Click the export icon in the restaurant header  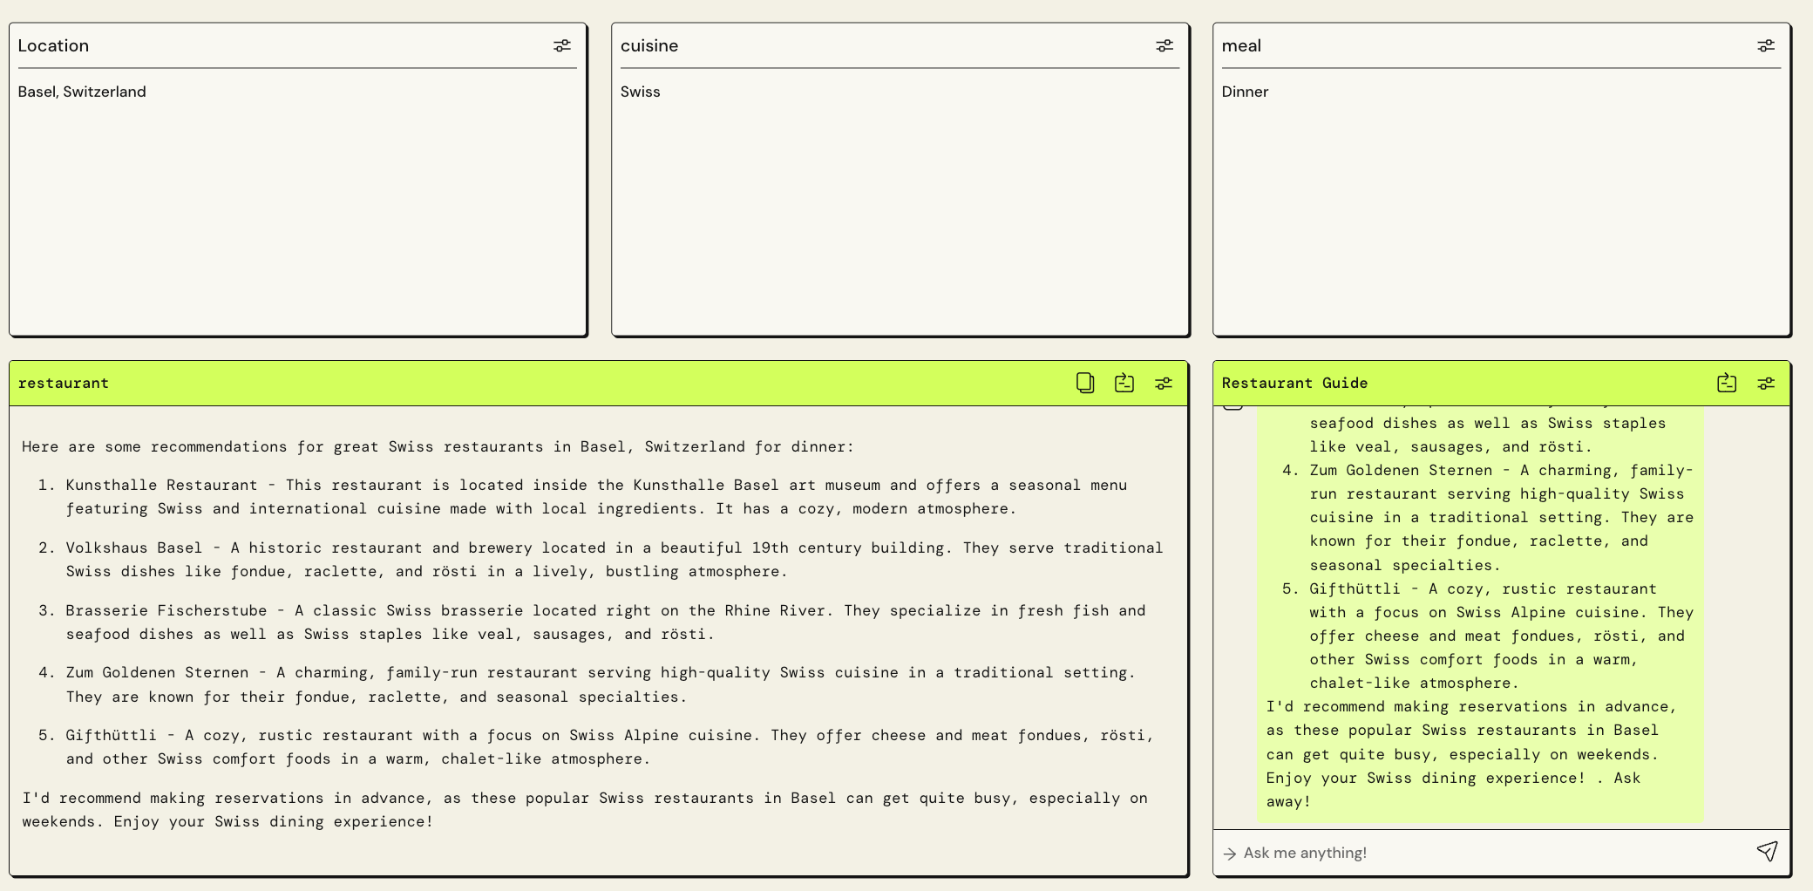tap(1124, 383)
